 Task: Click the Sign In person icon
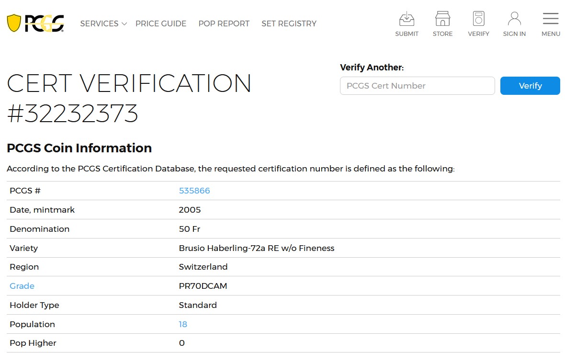514,19
